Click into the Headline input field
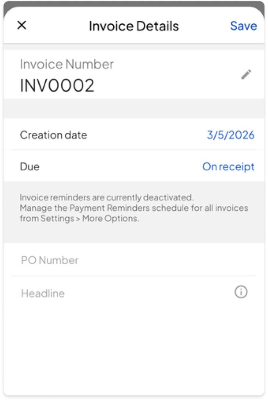 pos(117,293)
